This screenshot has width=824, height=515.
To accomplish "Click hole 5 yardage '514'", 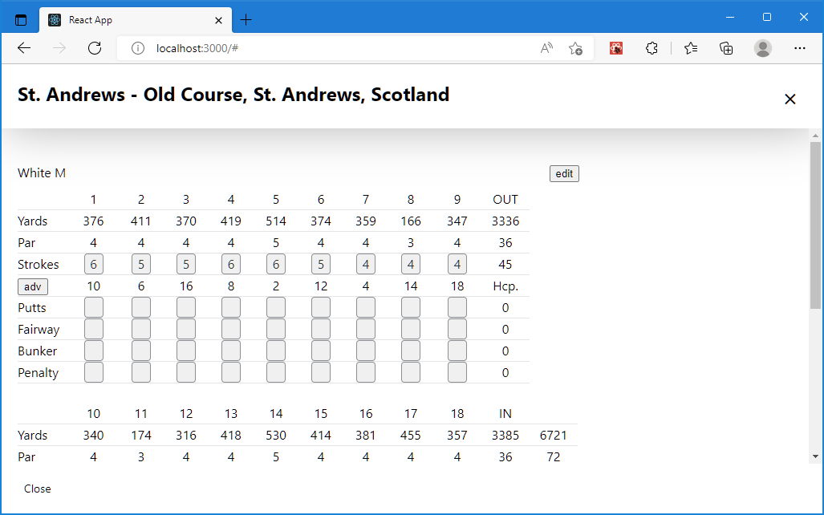I will pyautogui.click(x=276, y=221).
